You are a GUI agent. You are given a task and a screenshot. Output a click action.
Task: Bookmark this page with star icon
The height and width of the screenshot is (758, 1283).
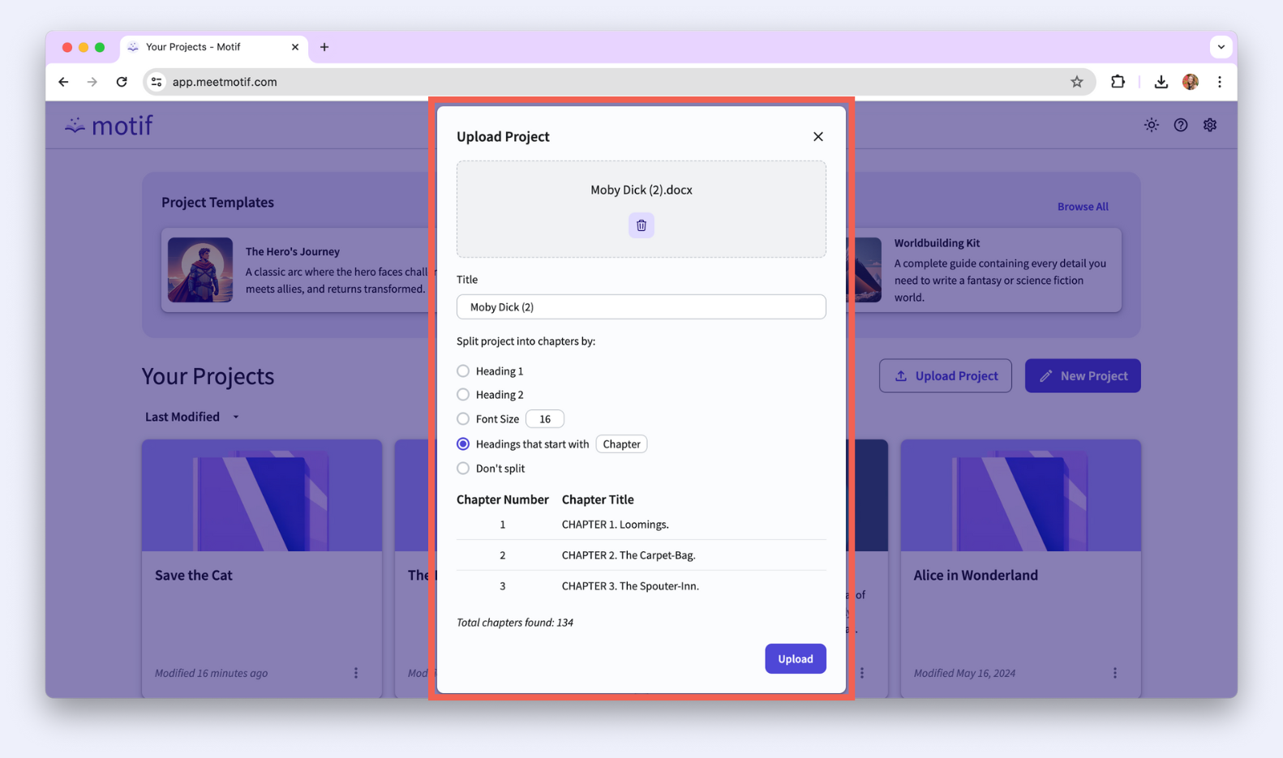click(x=1076, y=82)
